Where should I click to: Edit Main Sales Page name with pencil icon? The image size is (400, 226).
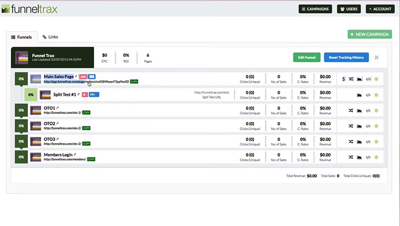click(x=76, y=76)
